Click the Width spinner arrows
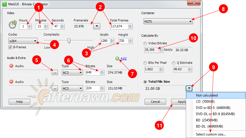The image size is (246, 138). click(x=112, y=41)
